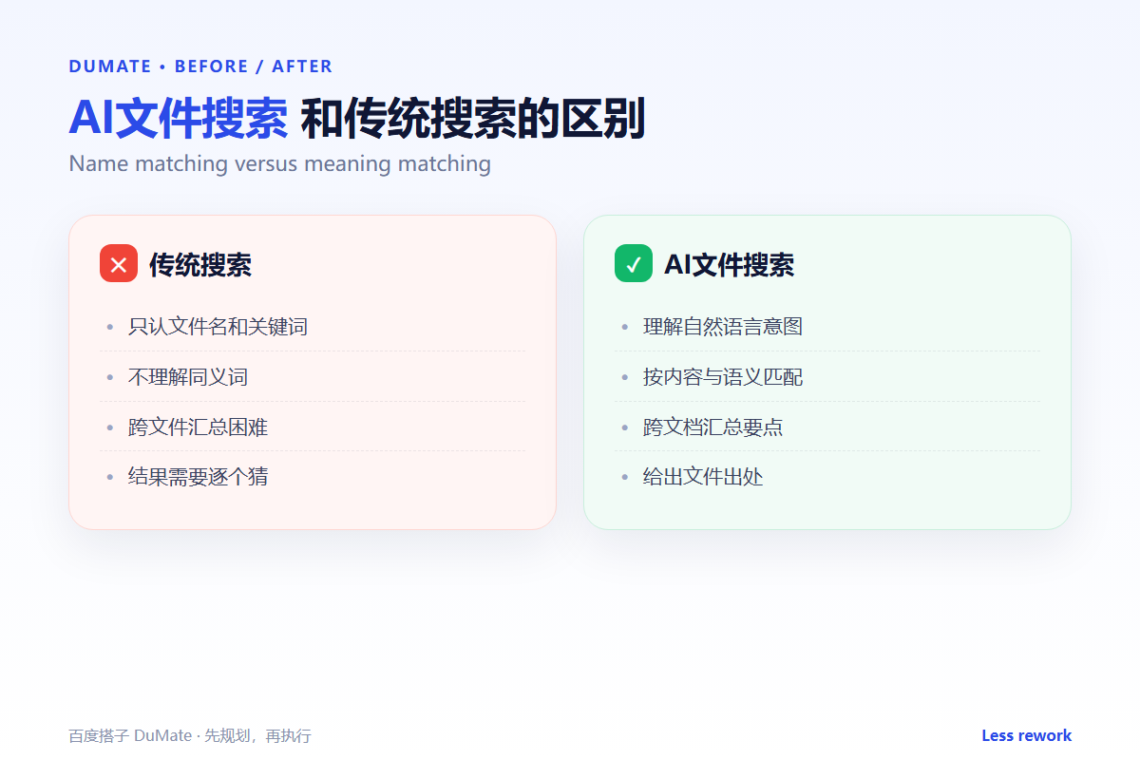Viewport: 1140px width, 760px height.
Task: Click the DUMATE • BEFORE / AFTER label
Action: 200,66
